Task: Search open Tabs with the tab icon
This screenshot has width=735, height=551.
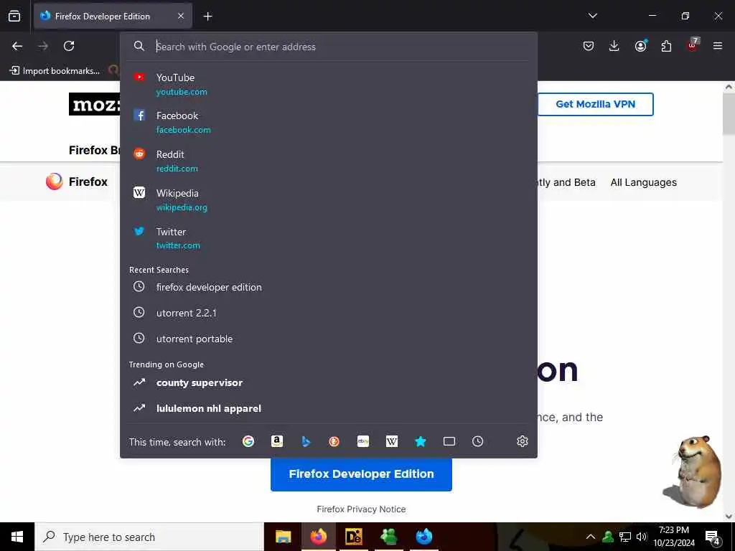Action: tap(449, 441)
